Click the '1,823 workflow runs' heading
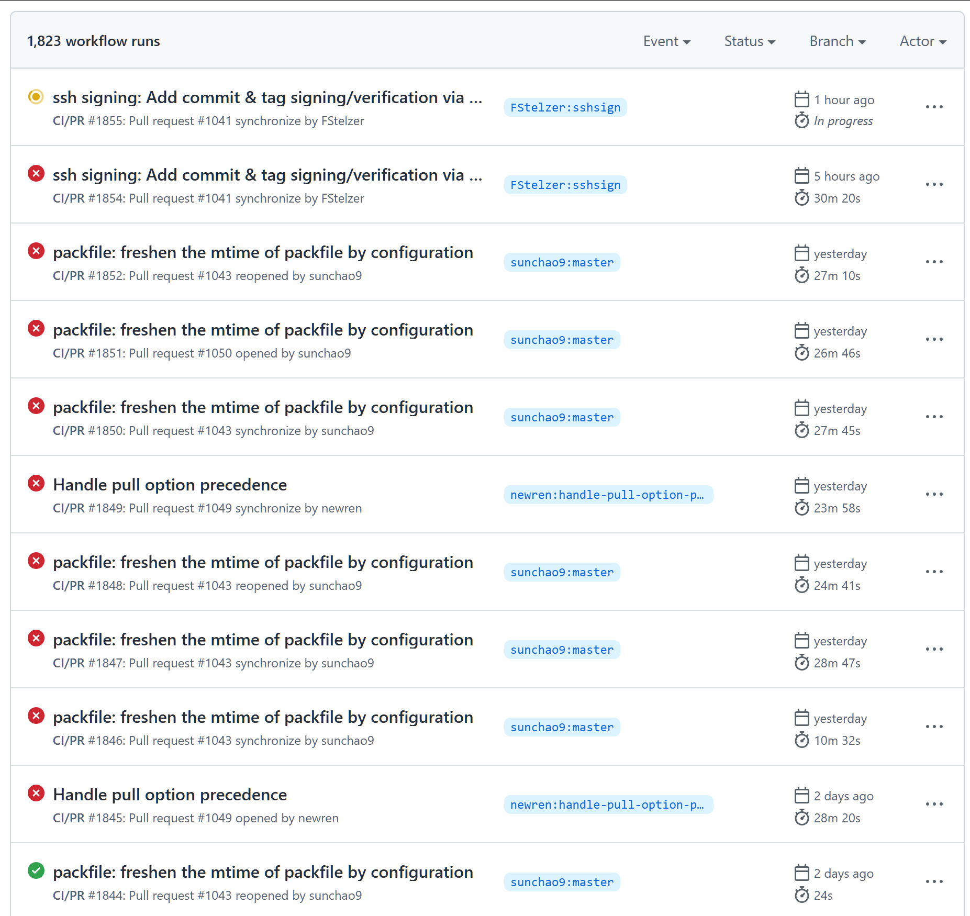Image resolution: width=970 pixels, height=916 pixels. (94, 41)
